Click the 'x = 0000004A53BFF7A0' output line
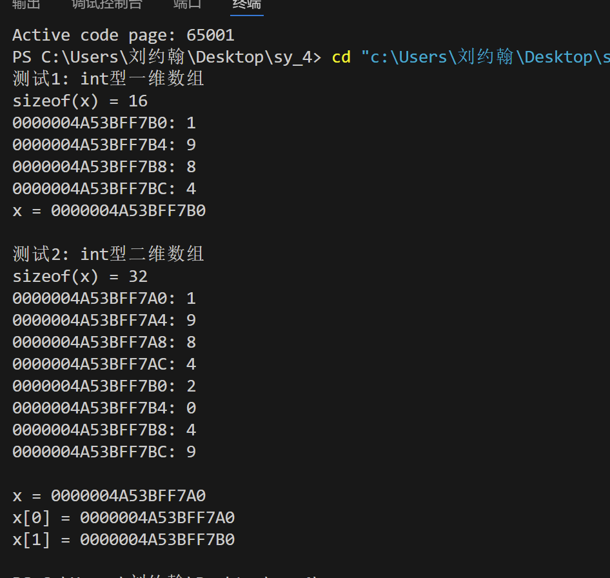Screen dimensions: 610x578 pyautogui.click(x=109, y=496)
